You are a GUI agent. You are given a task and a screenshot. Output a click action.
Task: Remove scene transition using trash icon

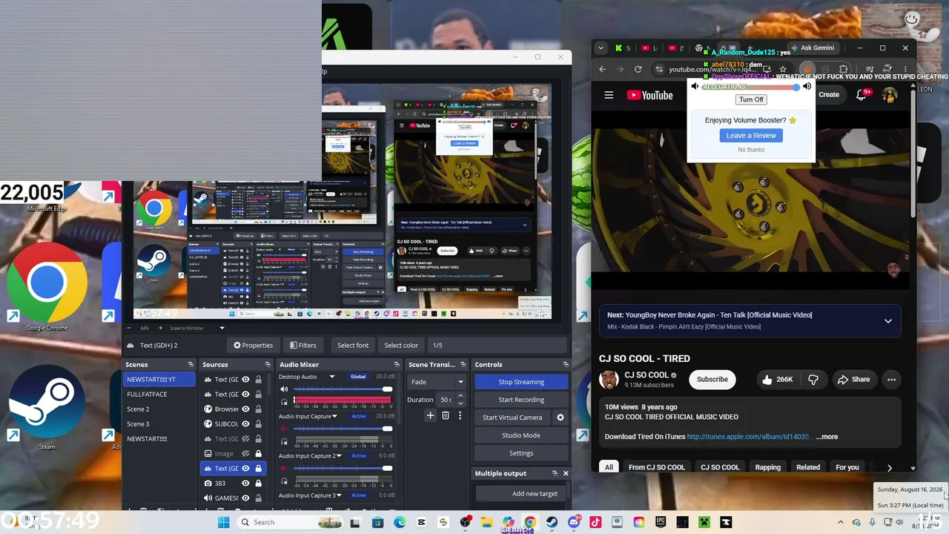(x=446, y=416)
